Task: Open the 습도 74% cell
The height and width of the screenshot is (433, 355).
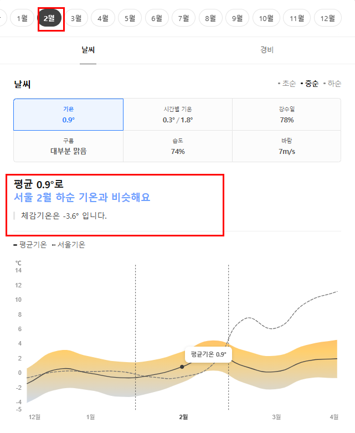Action: [x=178, y=146]
